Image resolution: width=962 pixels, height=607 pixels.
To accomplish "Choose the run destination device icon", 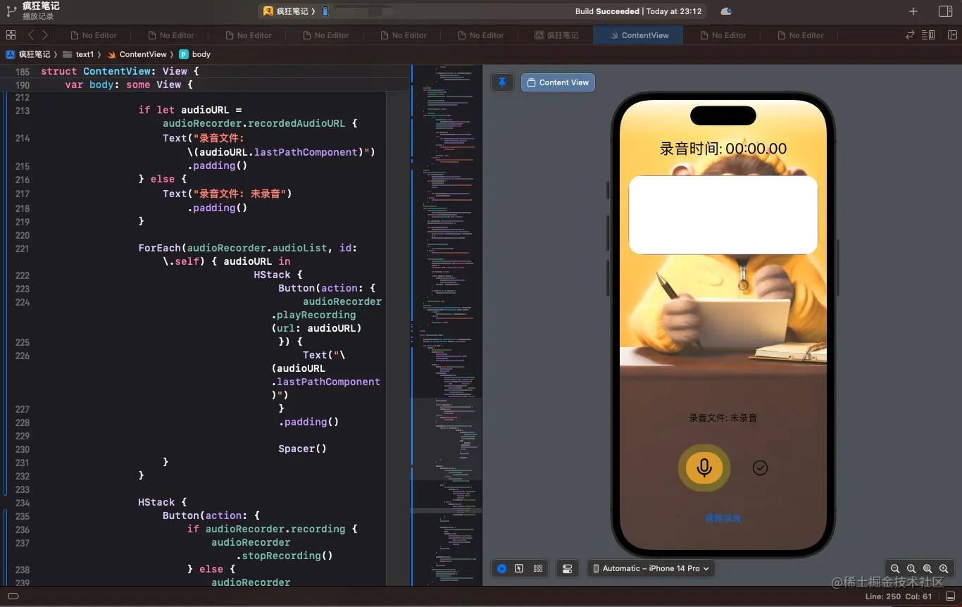I will coord(325,11).
